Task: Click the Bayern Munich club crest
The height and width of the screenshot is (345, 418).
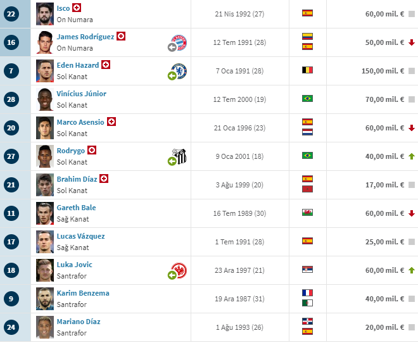Action: 179,42
